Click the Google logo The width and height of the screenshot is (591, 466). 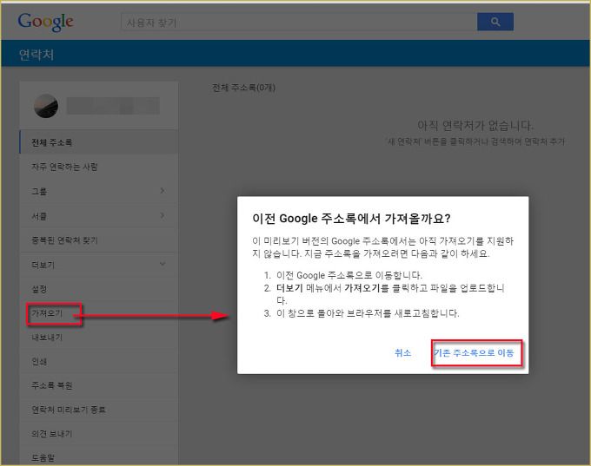[x=45, y=22]
